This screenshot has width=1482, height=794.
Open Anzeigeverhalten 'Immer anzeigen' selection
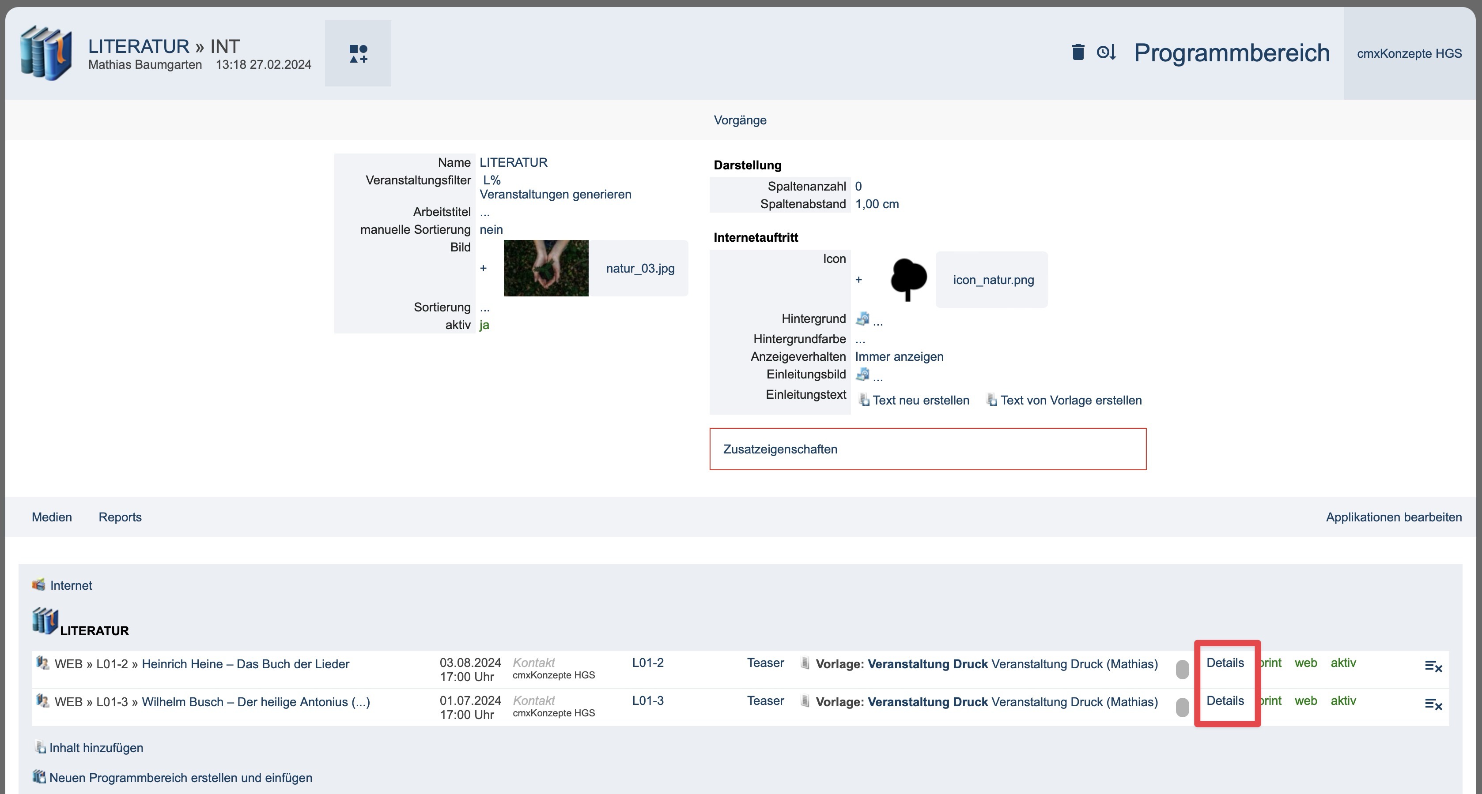(899, 357)
